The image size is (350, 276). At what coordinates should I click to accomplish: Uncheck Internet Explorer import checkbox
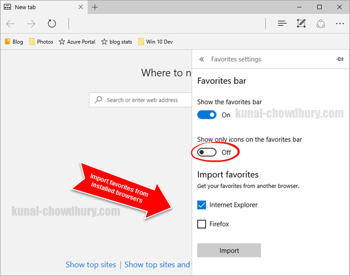pos(201,205)
